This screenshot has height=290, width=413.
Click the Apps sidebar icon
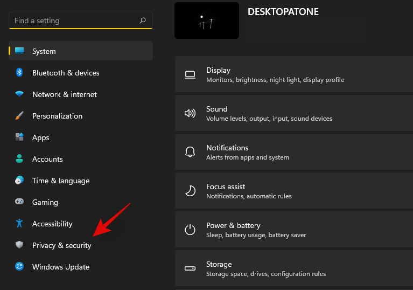[19, 137]
